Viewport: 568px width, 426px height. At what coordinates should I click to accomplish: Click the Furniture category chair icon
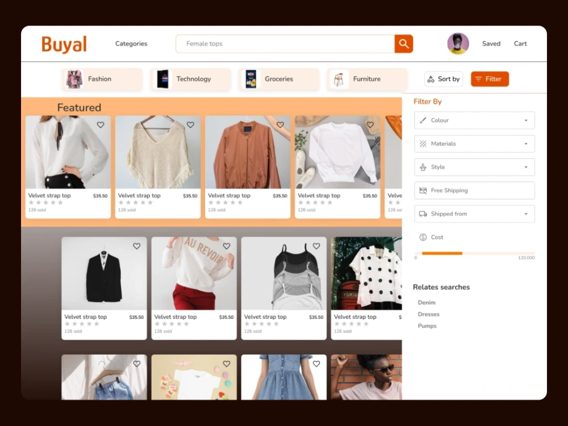point(339,79)
